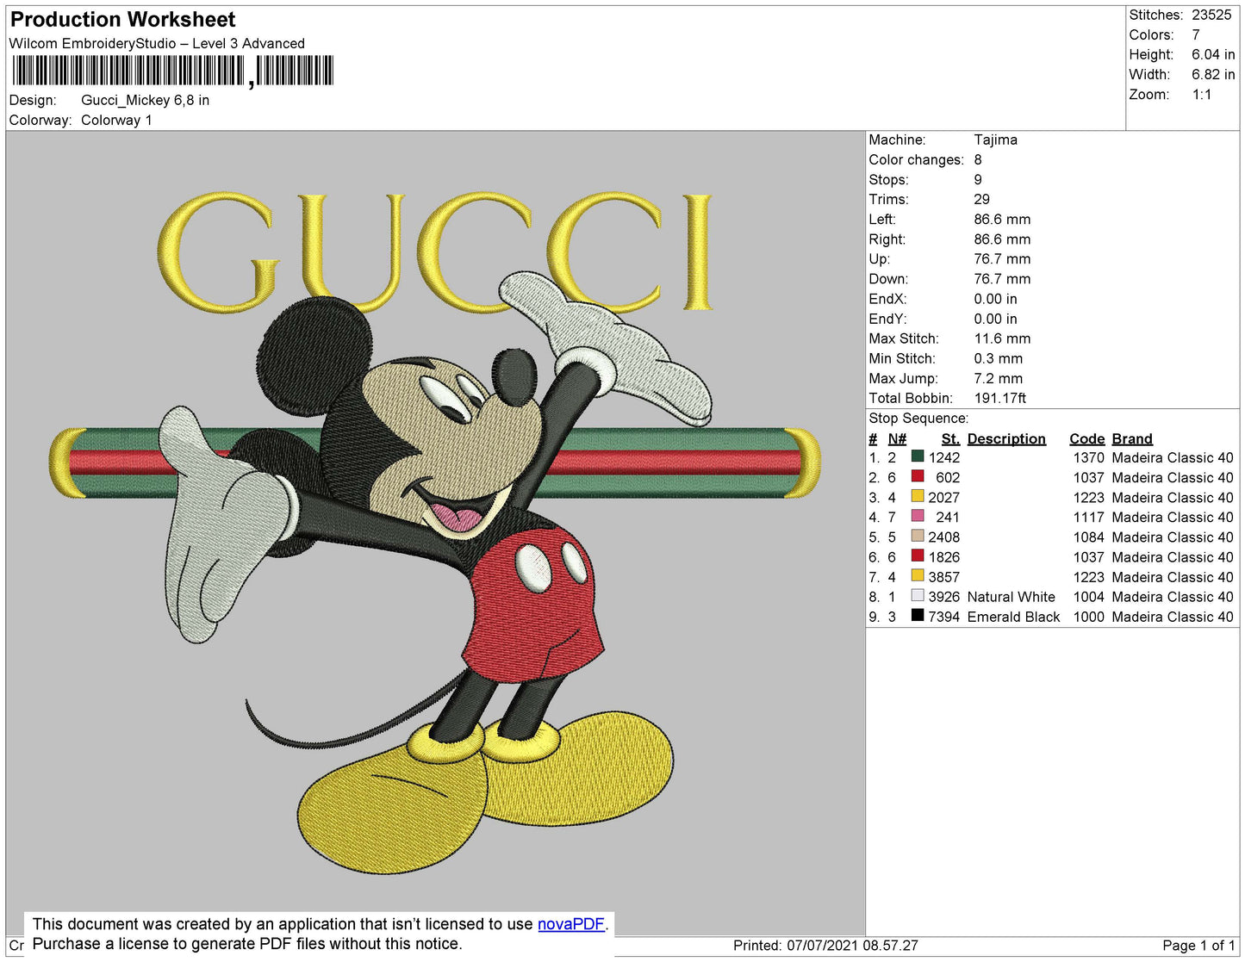Click the Min Stitch value 0.3 mm
1245x962 pixels.
pos(998,358)
